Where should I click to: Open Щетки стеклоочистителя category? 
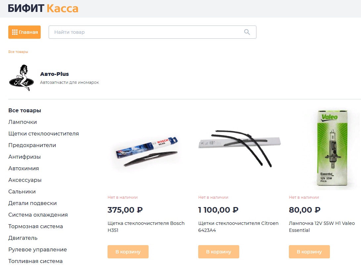click(43, 133)
